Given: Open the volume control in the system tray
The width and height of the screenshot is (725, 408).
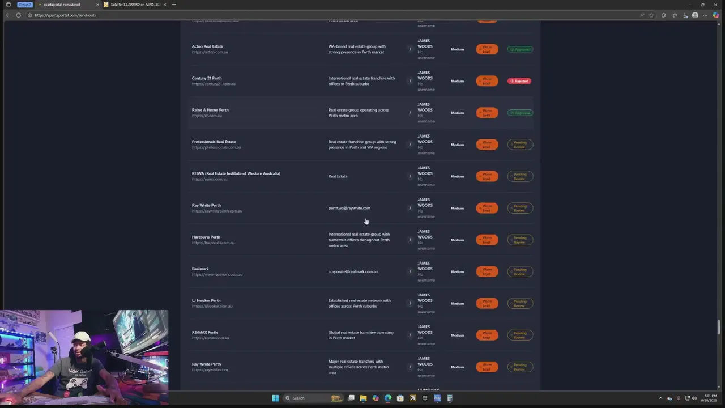Looking at the screenshot, I should pos(695,398).
